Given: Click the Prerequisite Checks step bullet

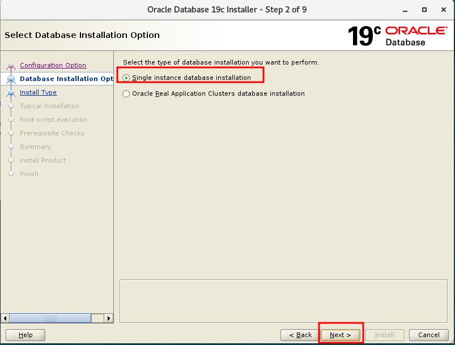Looking at the screenshot, I should tap(11, 133).
